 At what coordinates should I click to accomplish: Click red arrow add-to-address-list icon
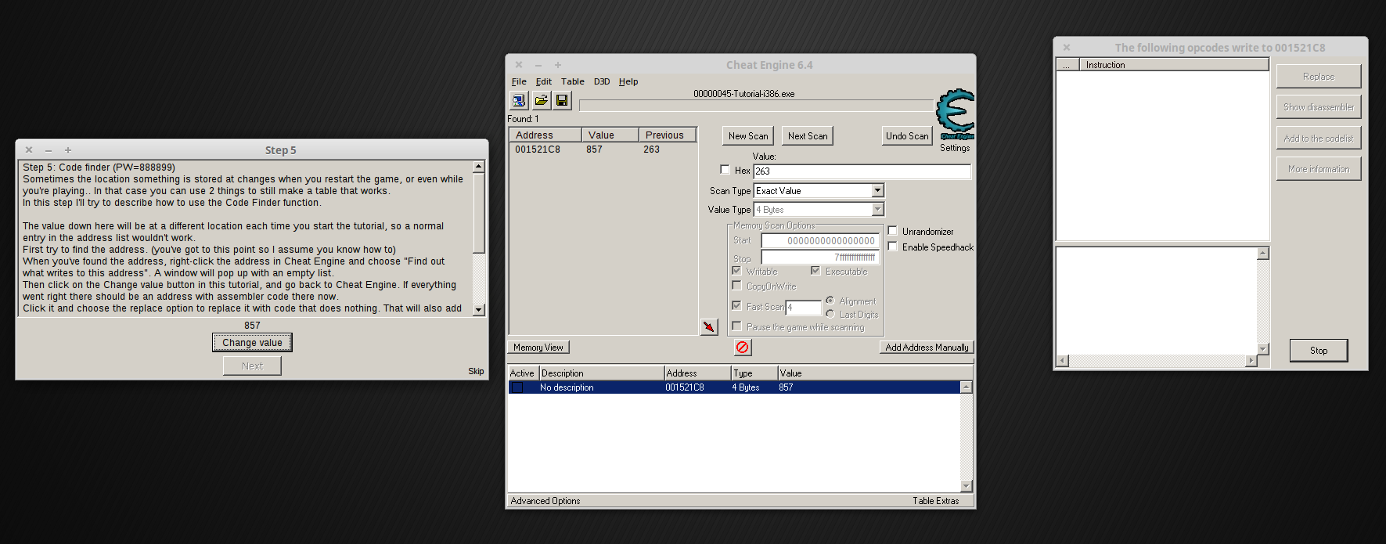[709, 326]
